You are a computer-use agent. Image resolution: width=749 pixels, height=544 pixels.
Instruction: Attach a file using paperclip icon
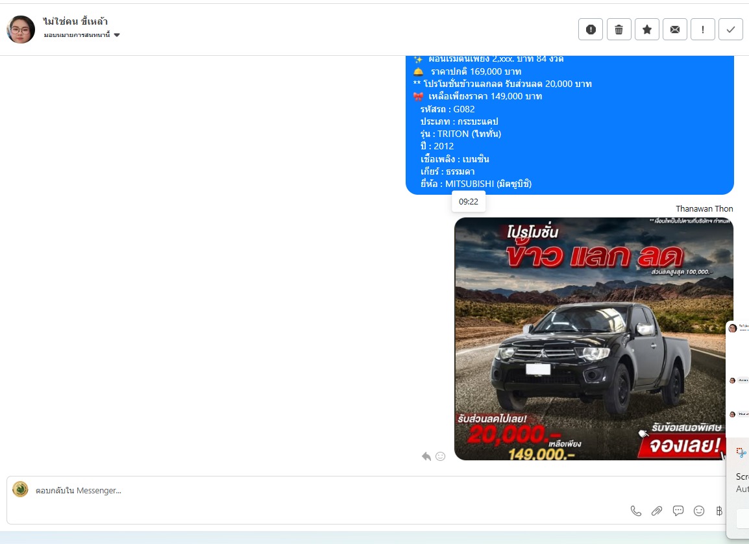pyautogui.click(x=657, y=511)
